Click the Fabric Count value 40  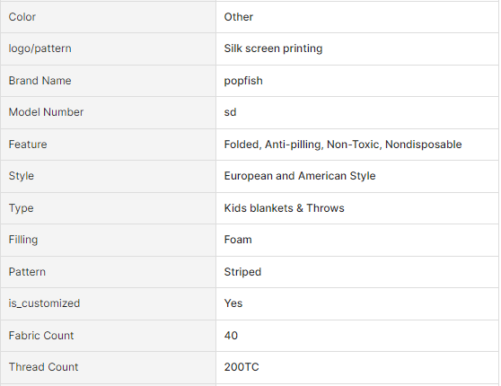[x=231, y=336]
